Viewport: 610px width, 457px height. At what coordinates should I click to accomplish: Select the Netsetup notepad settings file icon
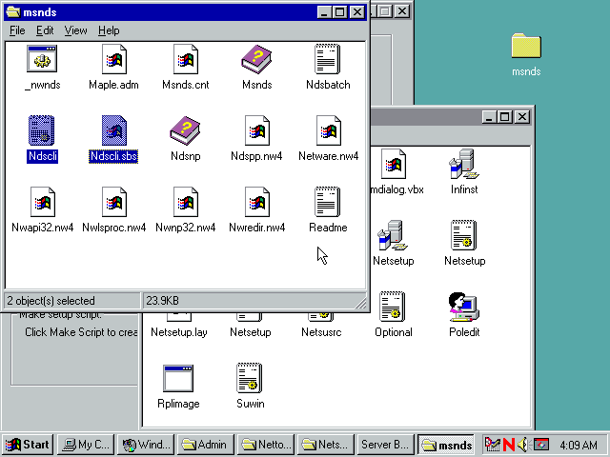[464, 235]
